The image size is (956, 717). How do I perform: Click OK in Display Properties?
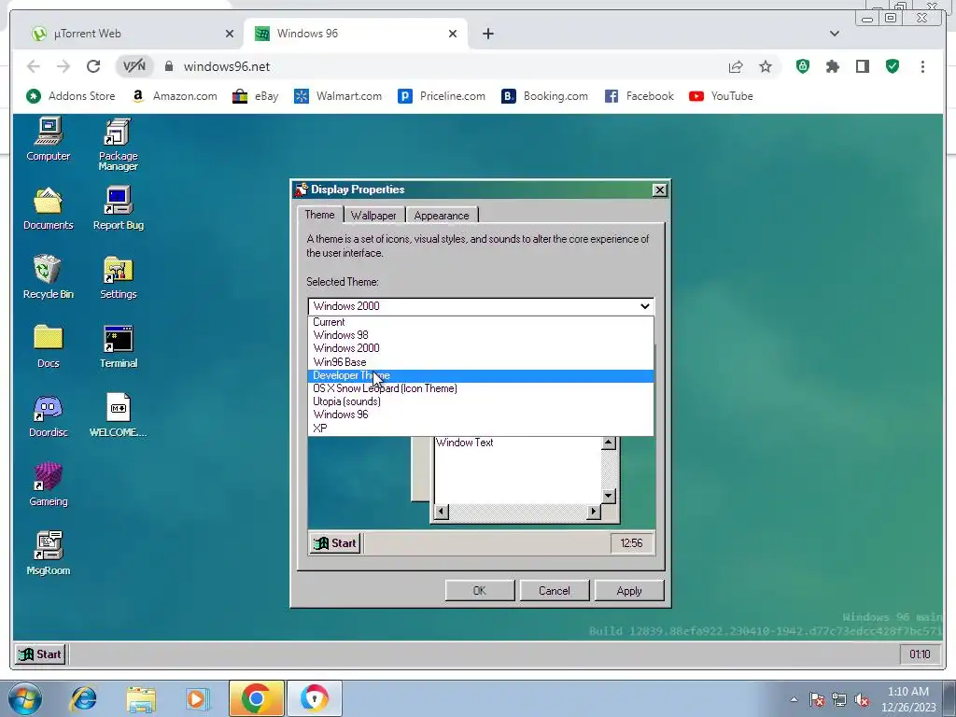tap(480, 591)
